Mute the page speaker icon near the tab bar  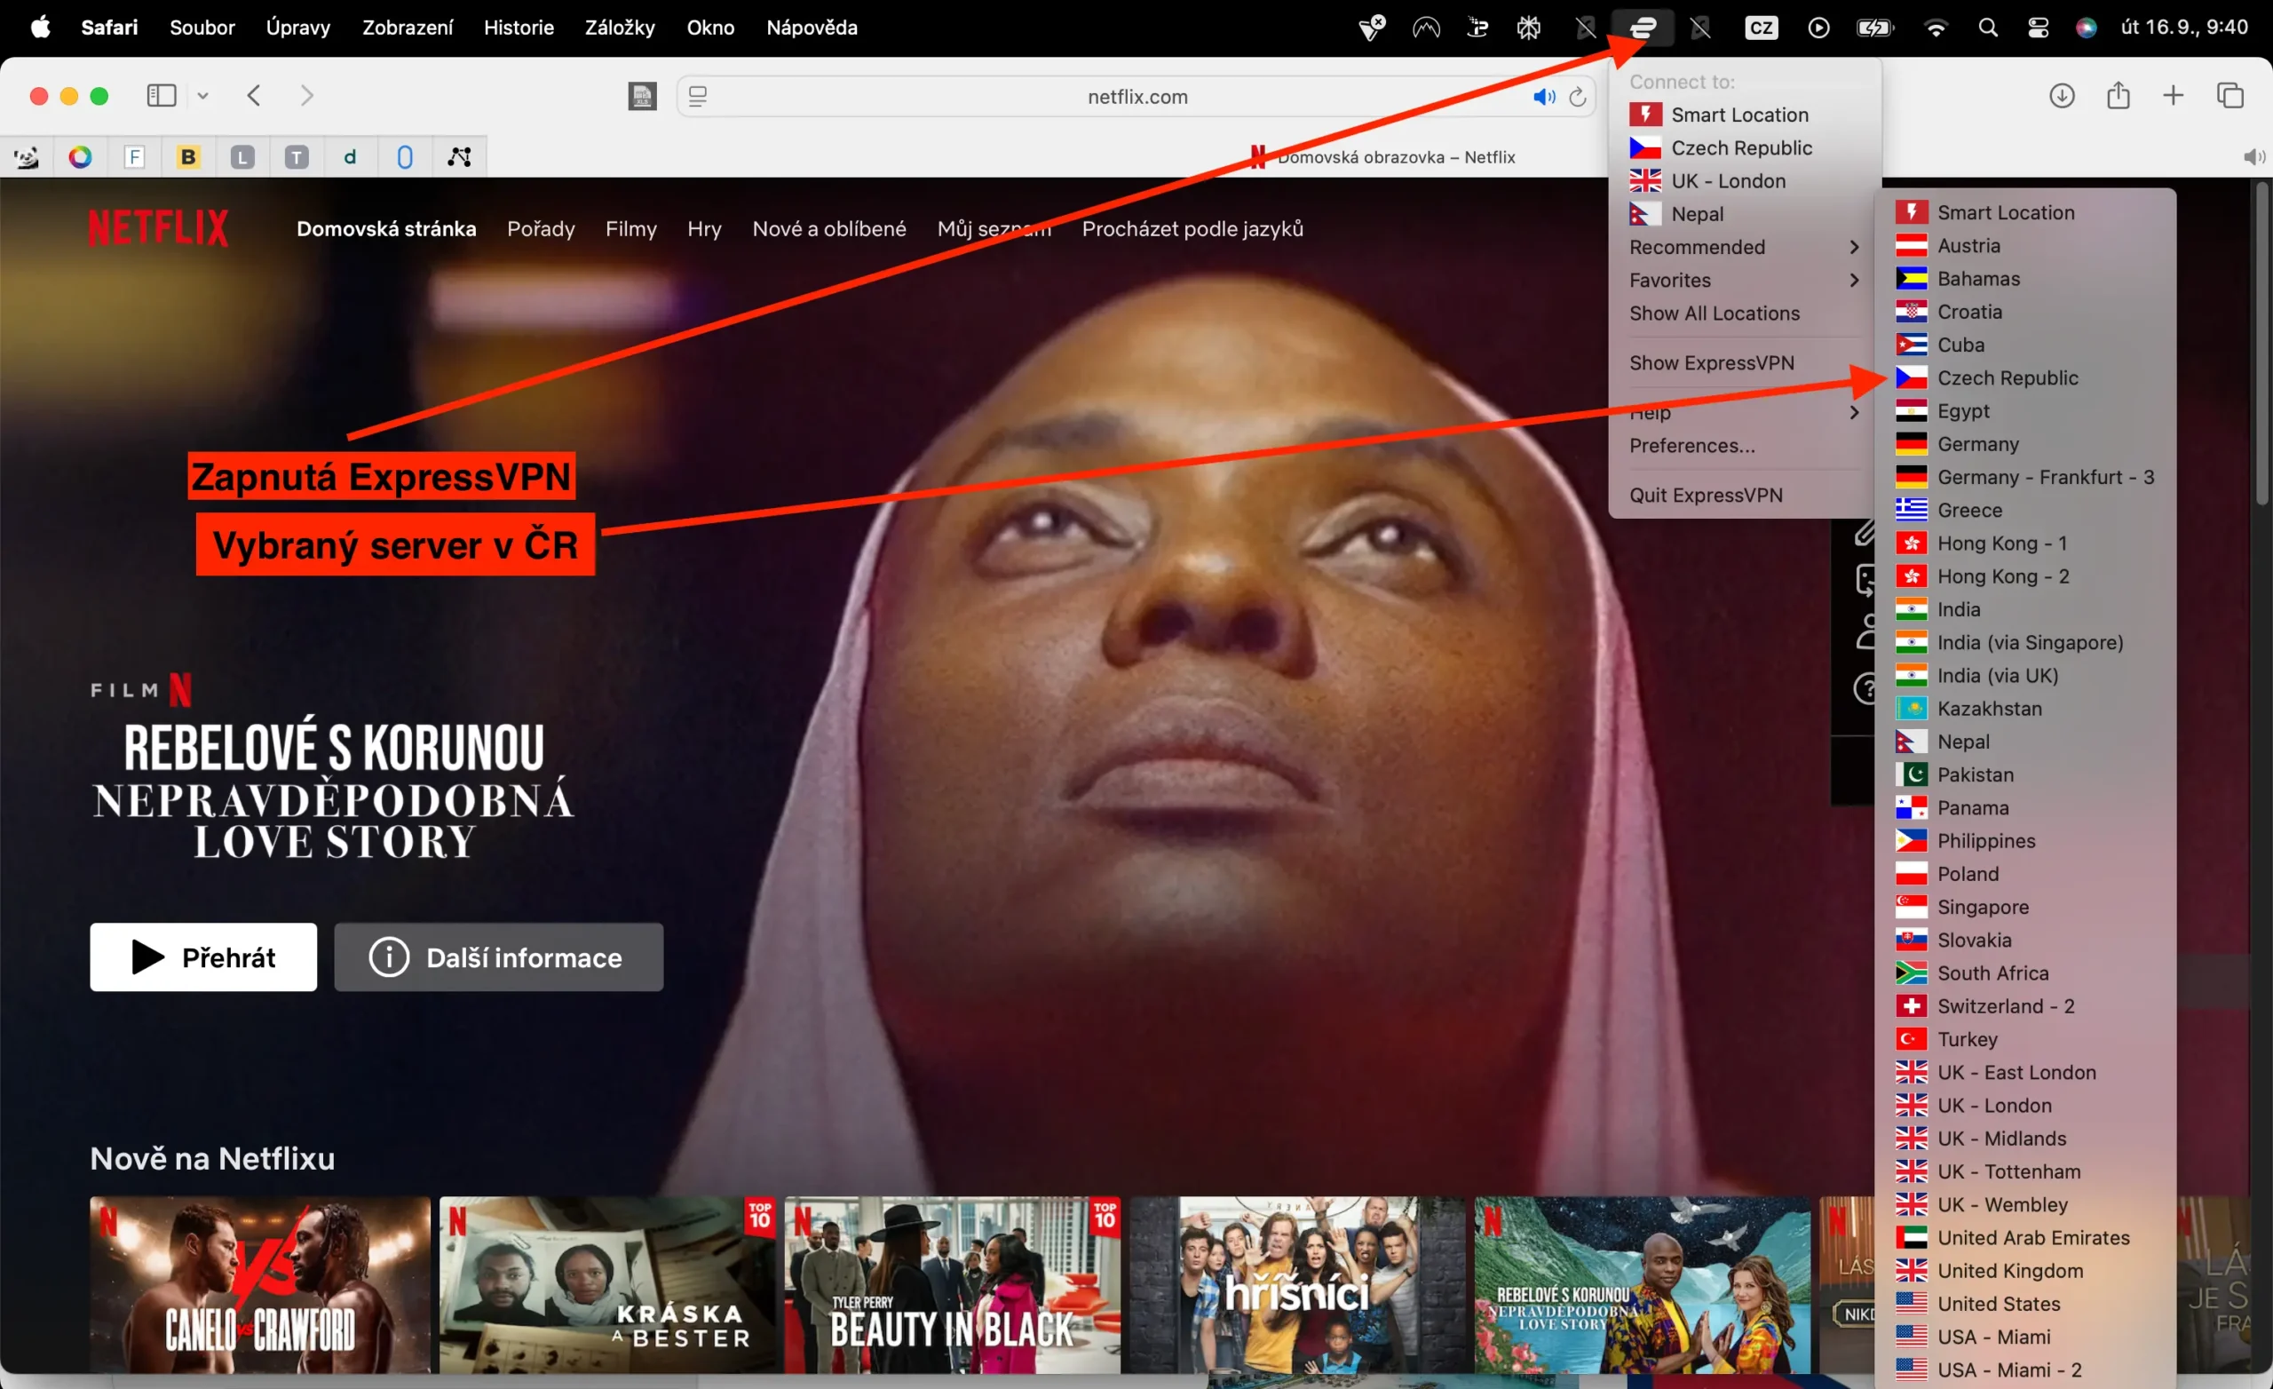coord(2253,156)
